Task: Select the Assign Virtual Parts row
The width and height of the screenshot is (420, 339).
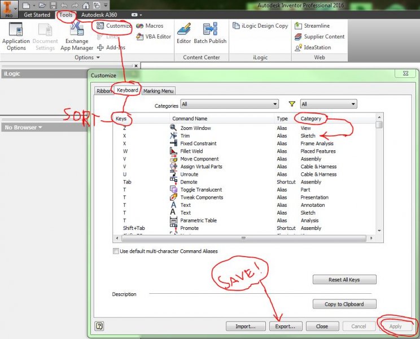Action: 244,167
